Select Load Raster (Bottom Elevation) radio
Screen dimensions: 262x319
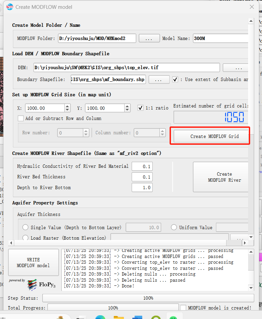(x=25, y=238)
